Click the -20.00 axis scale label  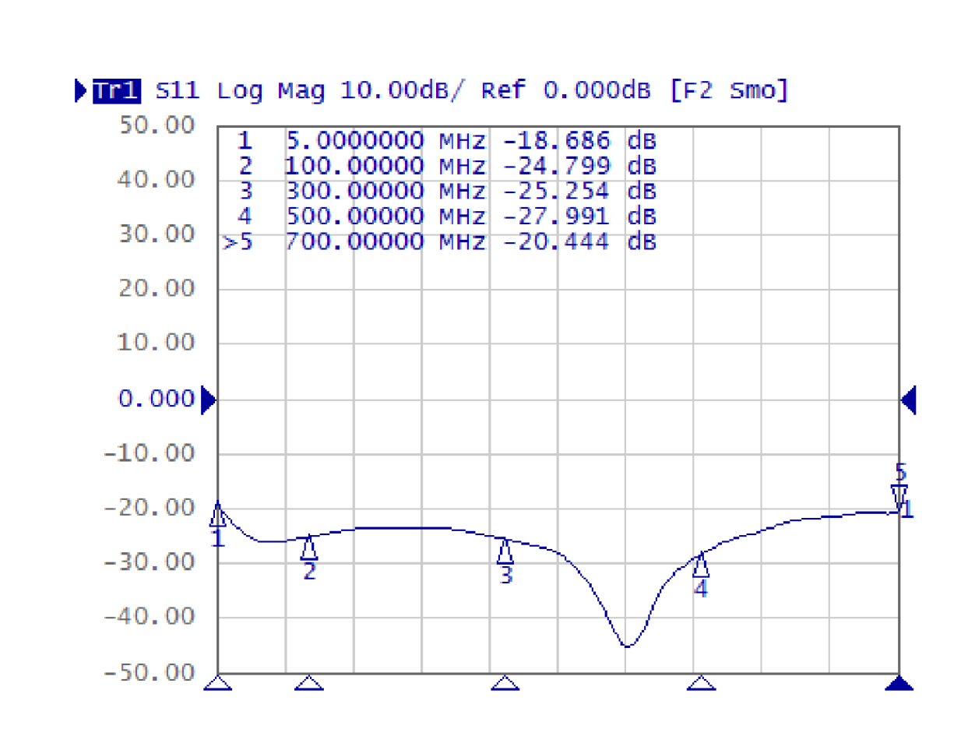150,508
